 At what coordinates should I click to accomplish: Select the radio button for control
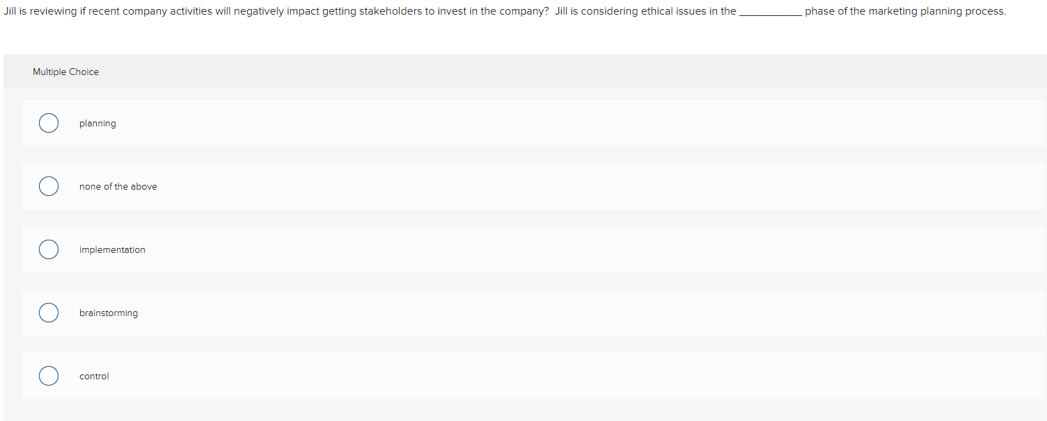[x=48, y=376]
